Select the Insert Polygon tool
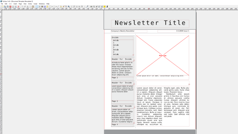The image size is (238, 134). [54, 7]
